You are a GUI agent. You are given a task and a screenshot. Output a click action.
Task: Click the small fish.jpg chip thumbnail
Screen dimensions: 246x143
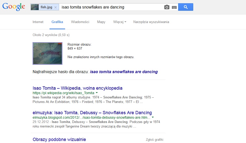click(x=35, y=7)
